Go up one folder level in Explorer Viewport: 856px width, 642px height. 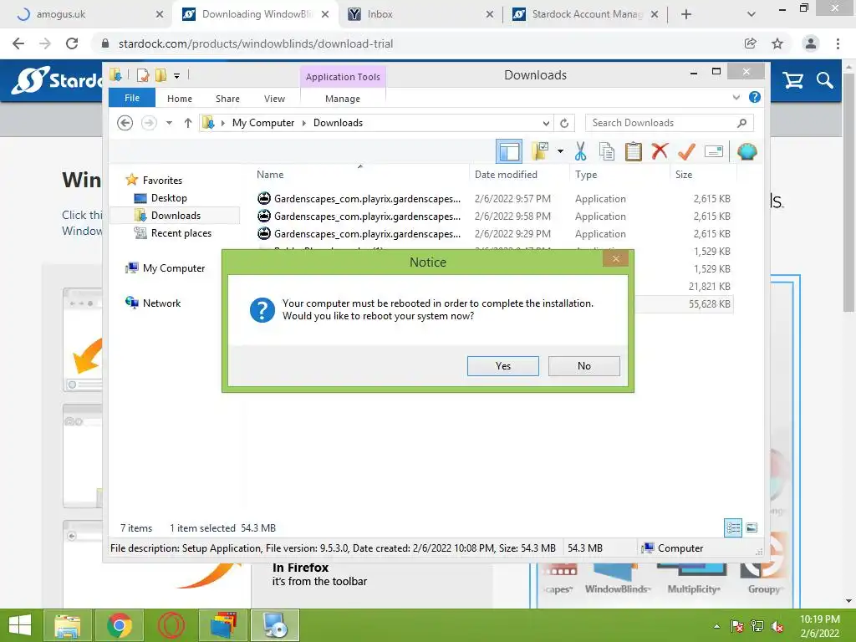(188, 123)
